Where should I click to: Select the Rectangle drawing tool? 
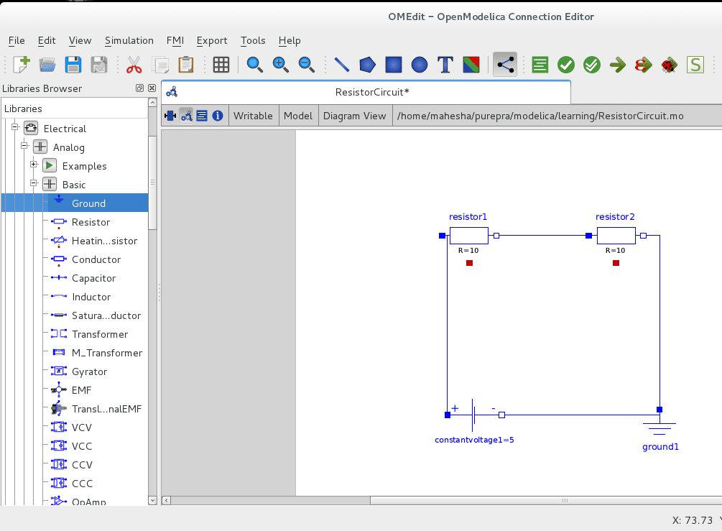393,64
